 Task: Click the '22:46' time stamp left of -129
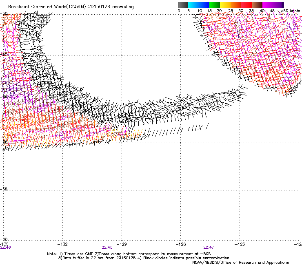[x=107, y=247]
